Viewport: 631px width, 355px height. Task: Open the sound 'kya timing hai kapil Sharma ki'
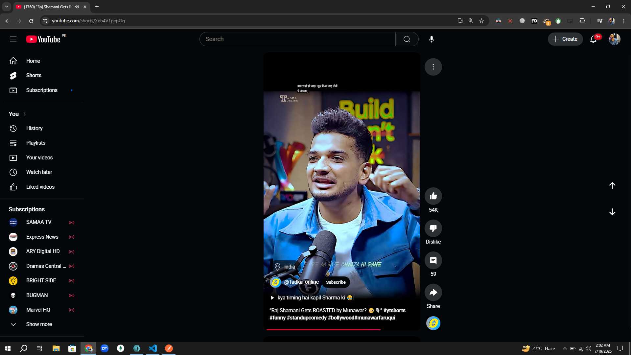pos(312,298)
